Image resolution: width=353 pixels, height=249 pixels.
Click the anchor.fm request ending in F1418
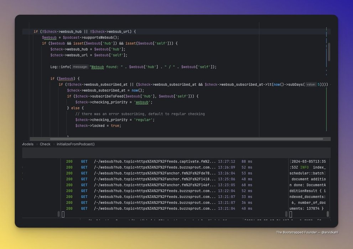pos(155,179)
